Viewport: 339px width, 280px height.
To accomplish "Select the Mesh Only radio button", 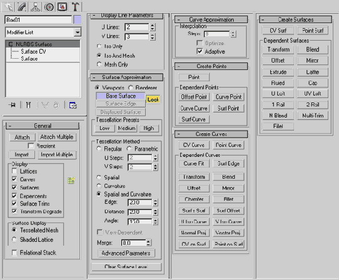I will pos(99,64).
